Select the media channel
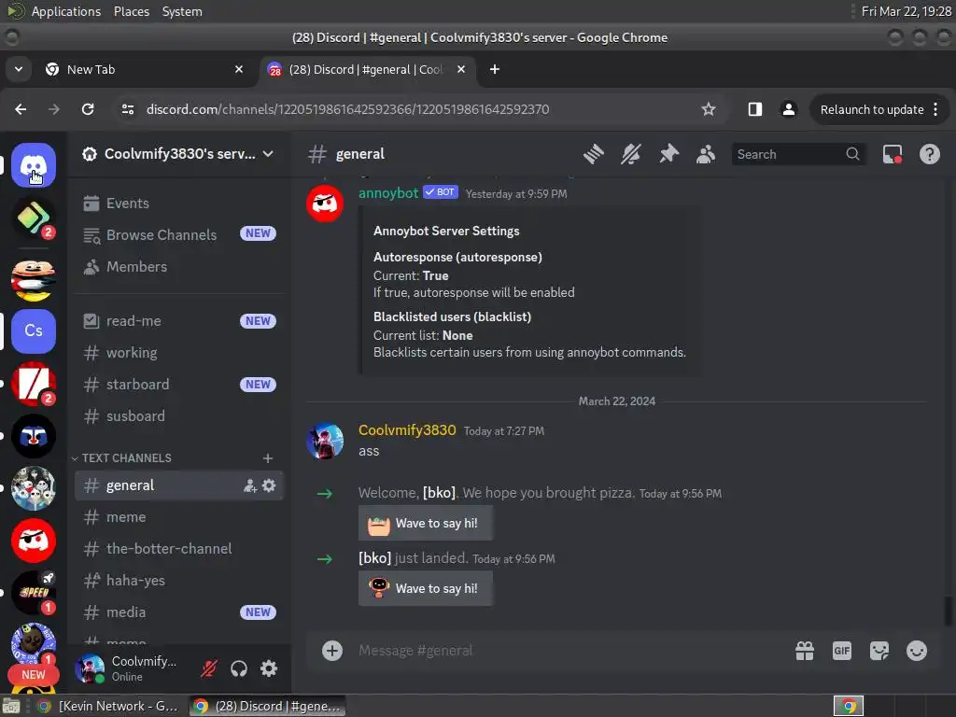956x717 pixels. pyautogui.click(x=178, y=612)
